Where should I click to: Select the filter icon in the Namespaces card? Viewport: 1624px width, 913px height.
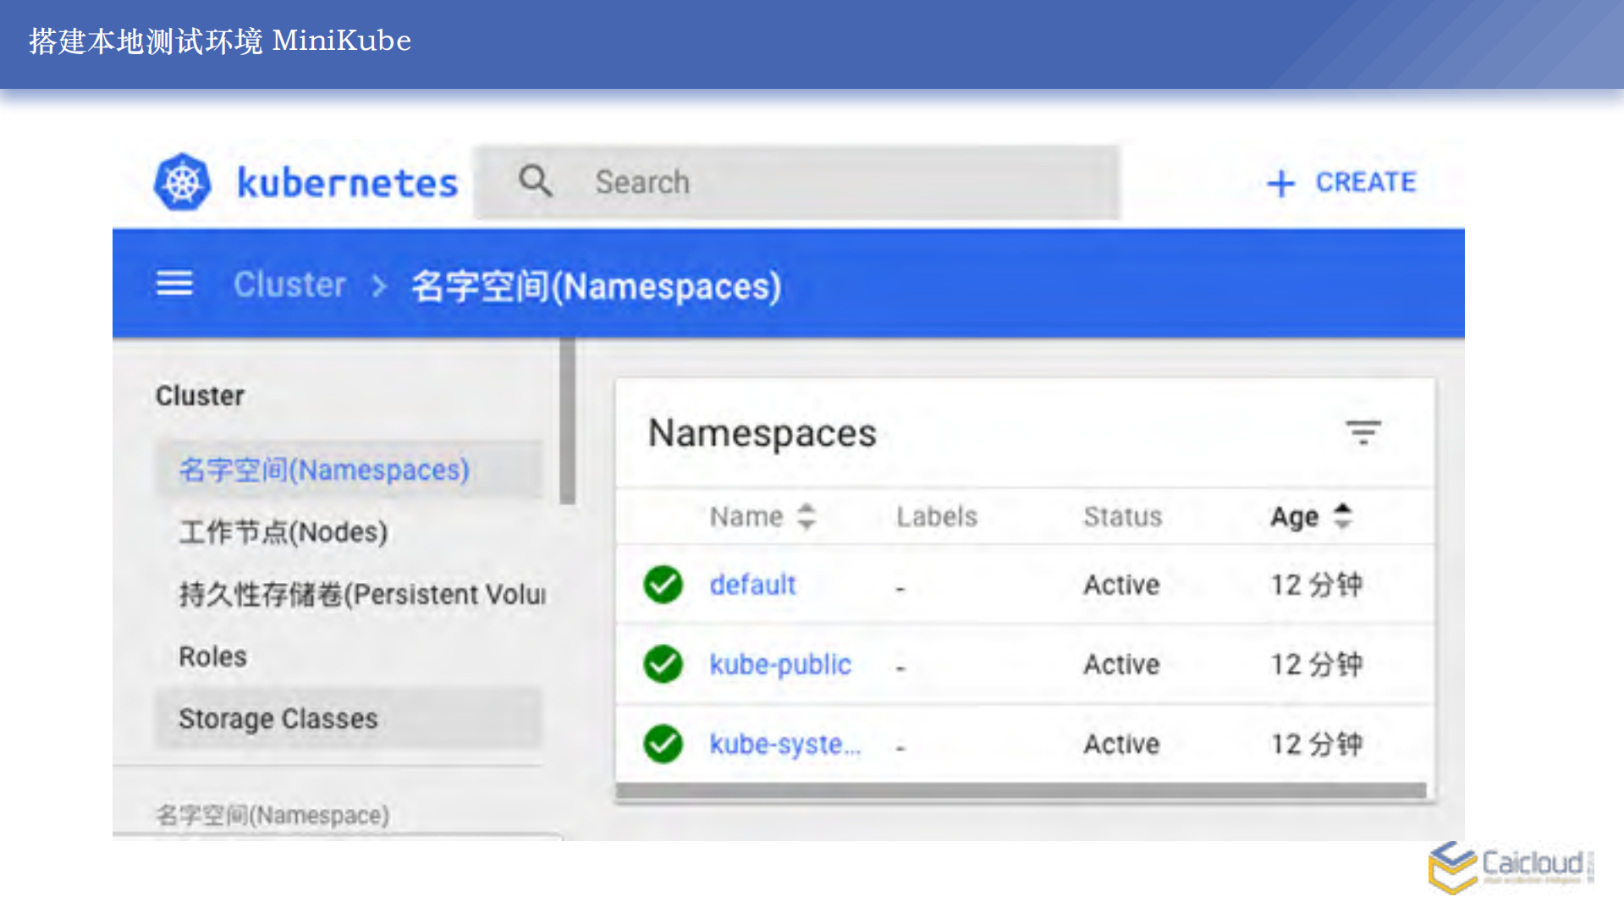1363,432
